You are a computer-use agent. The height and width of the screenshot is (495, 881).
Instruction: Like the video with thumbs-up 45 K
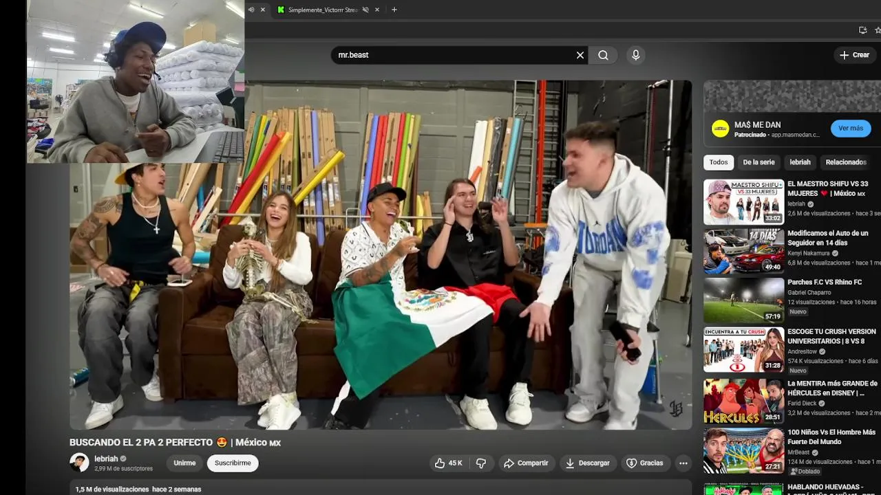tap(448, 463)
